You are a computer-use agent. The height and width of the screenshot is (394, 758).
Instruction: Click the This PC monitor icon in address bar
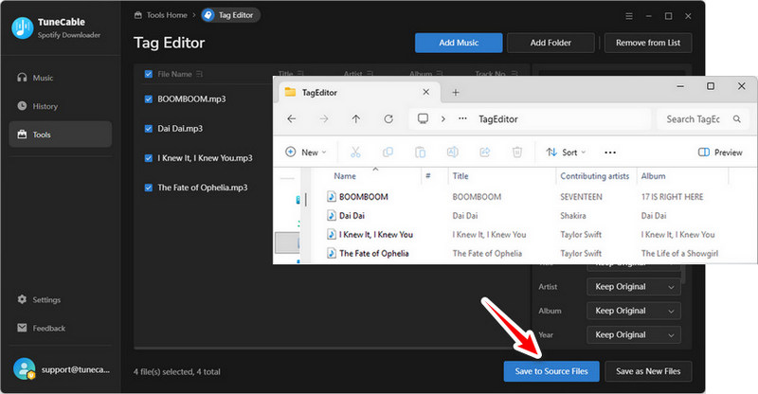(x=423, y=119)
